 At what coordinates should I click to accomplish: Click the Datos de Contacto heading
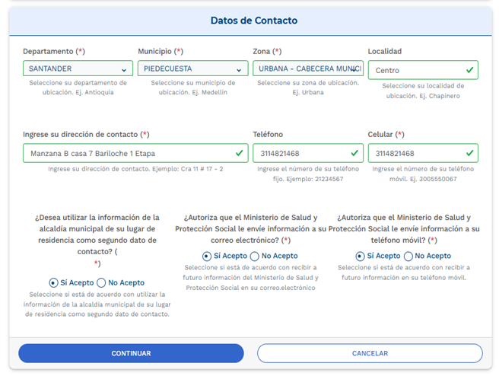(x=254, y=21)
